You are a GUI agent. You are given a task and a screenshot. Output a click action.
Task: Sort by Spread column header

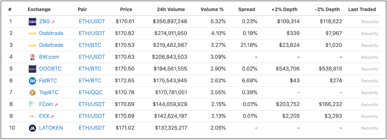click(247, 10)
